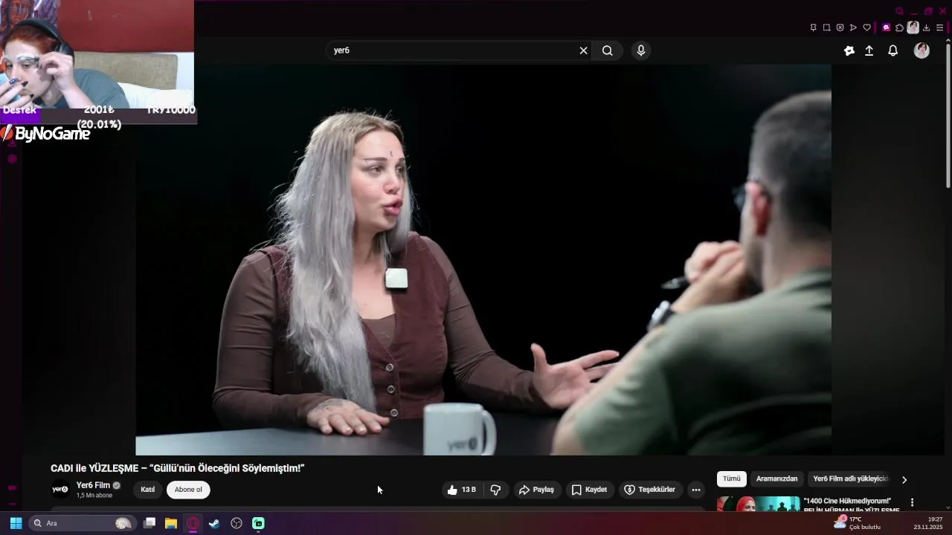Screen dimensions: 952x535
Task: Add page to favorites with heart
Action: (866, 27)
